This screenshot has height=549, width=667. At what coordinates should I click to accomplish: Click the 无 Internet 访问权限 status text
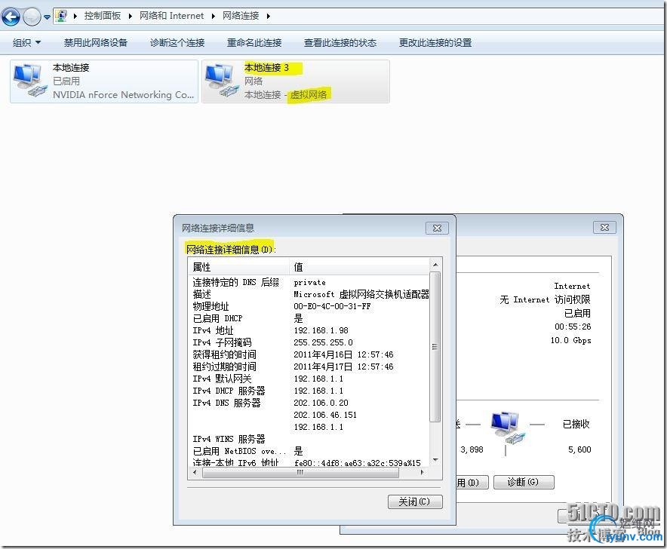point(545,299)
